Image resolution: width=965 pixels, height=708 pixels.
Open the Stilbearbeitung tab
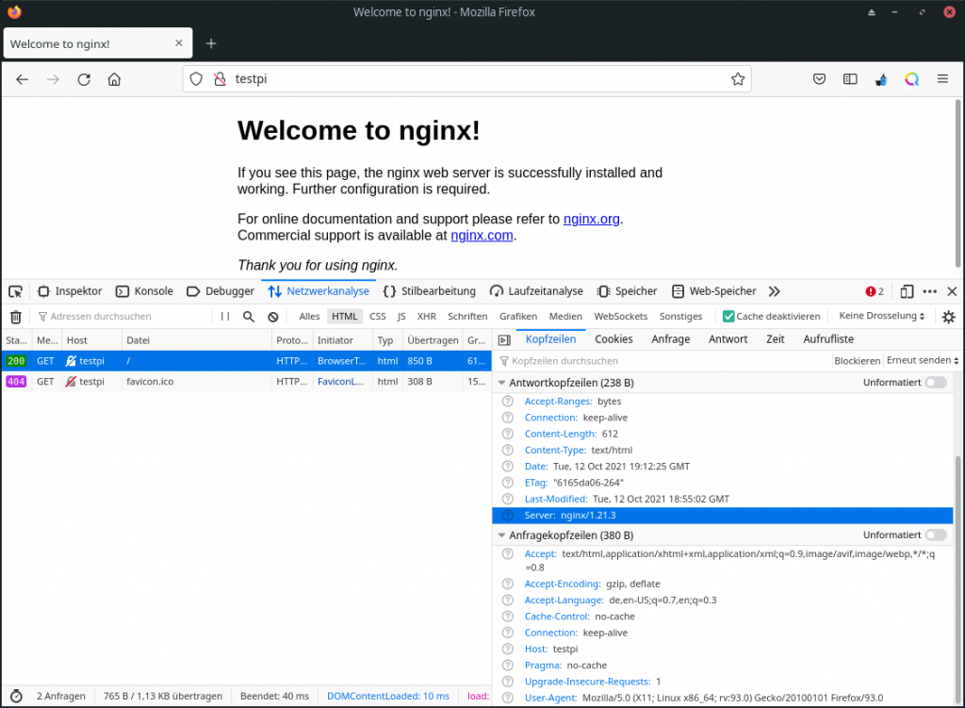click(430, 291)
